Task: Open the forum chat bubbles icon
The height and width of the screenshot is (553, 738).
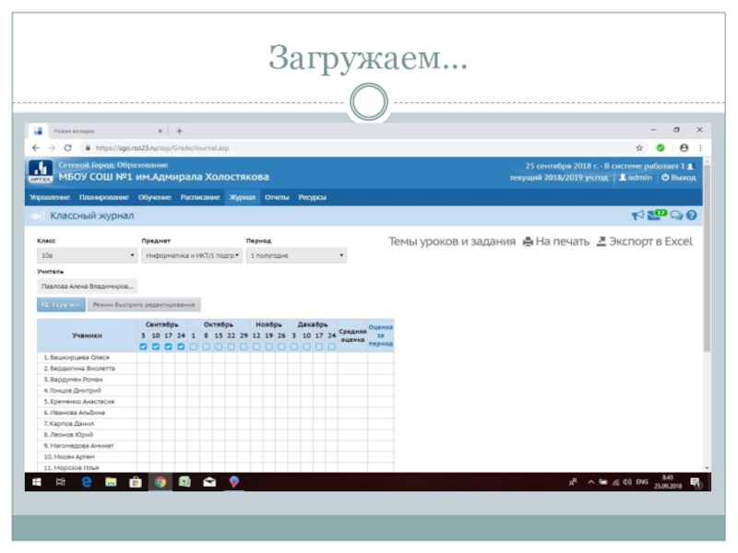Action: tap(675, 216)
